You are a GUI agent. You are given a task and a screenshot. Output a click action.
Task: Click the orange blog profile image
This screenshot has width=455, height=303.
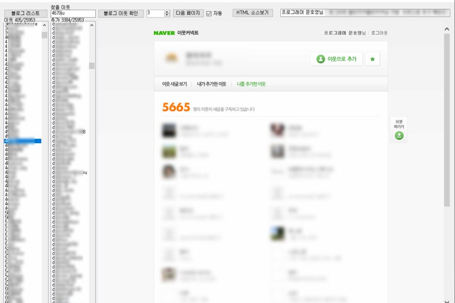[172, 58]
